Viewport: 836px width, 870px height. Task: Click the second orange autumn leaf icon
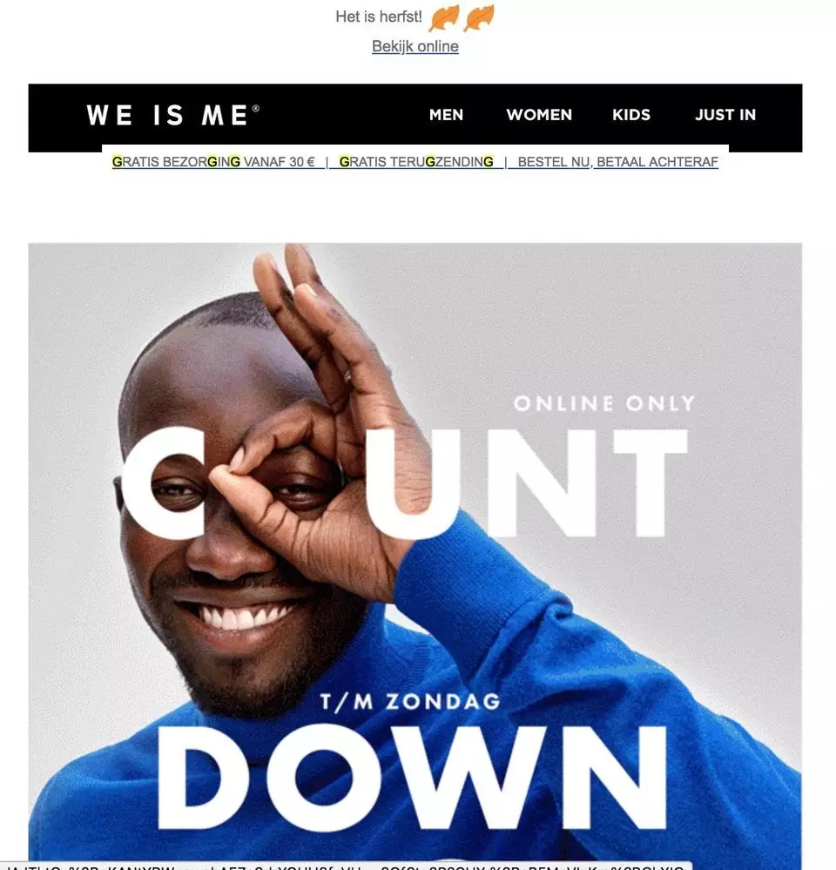479,17
